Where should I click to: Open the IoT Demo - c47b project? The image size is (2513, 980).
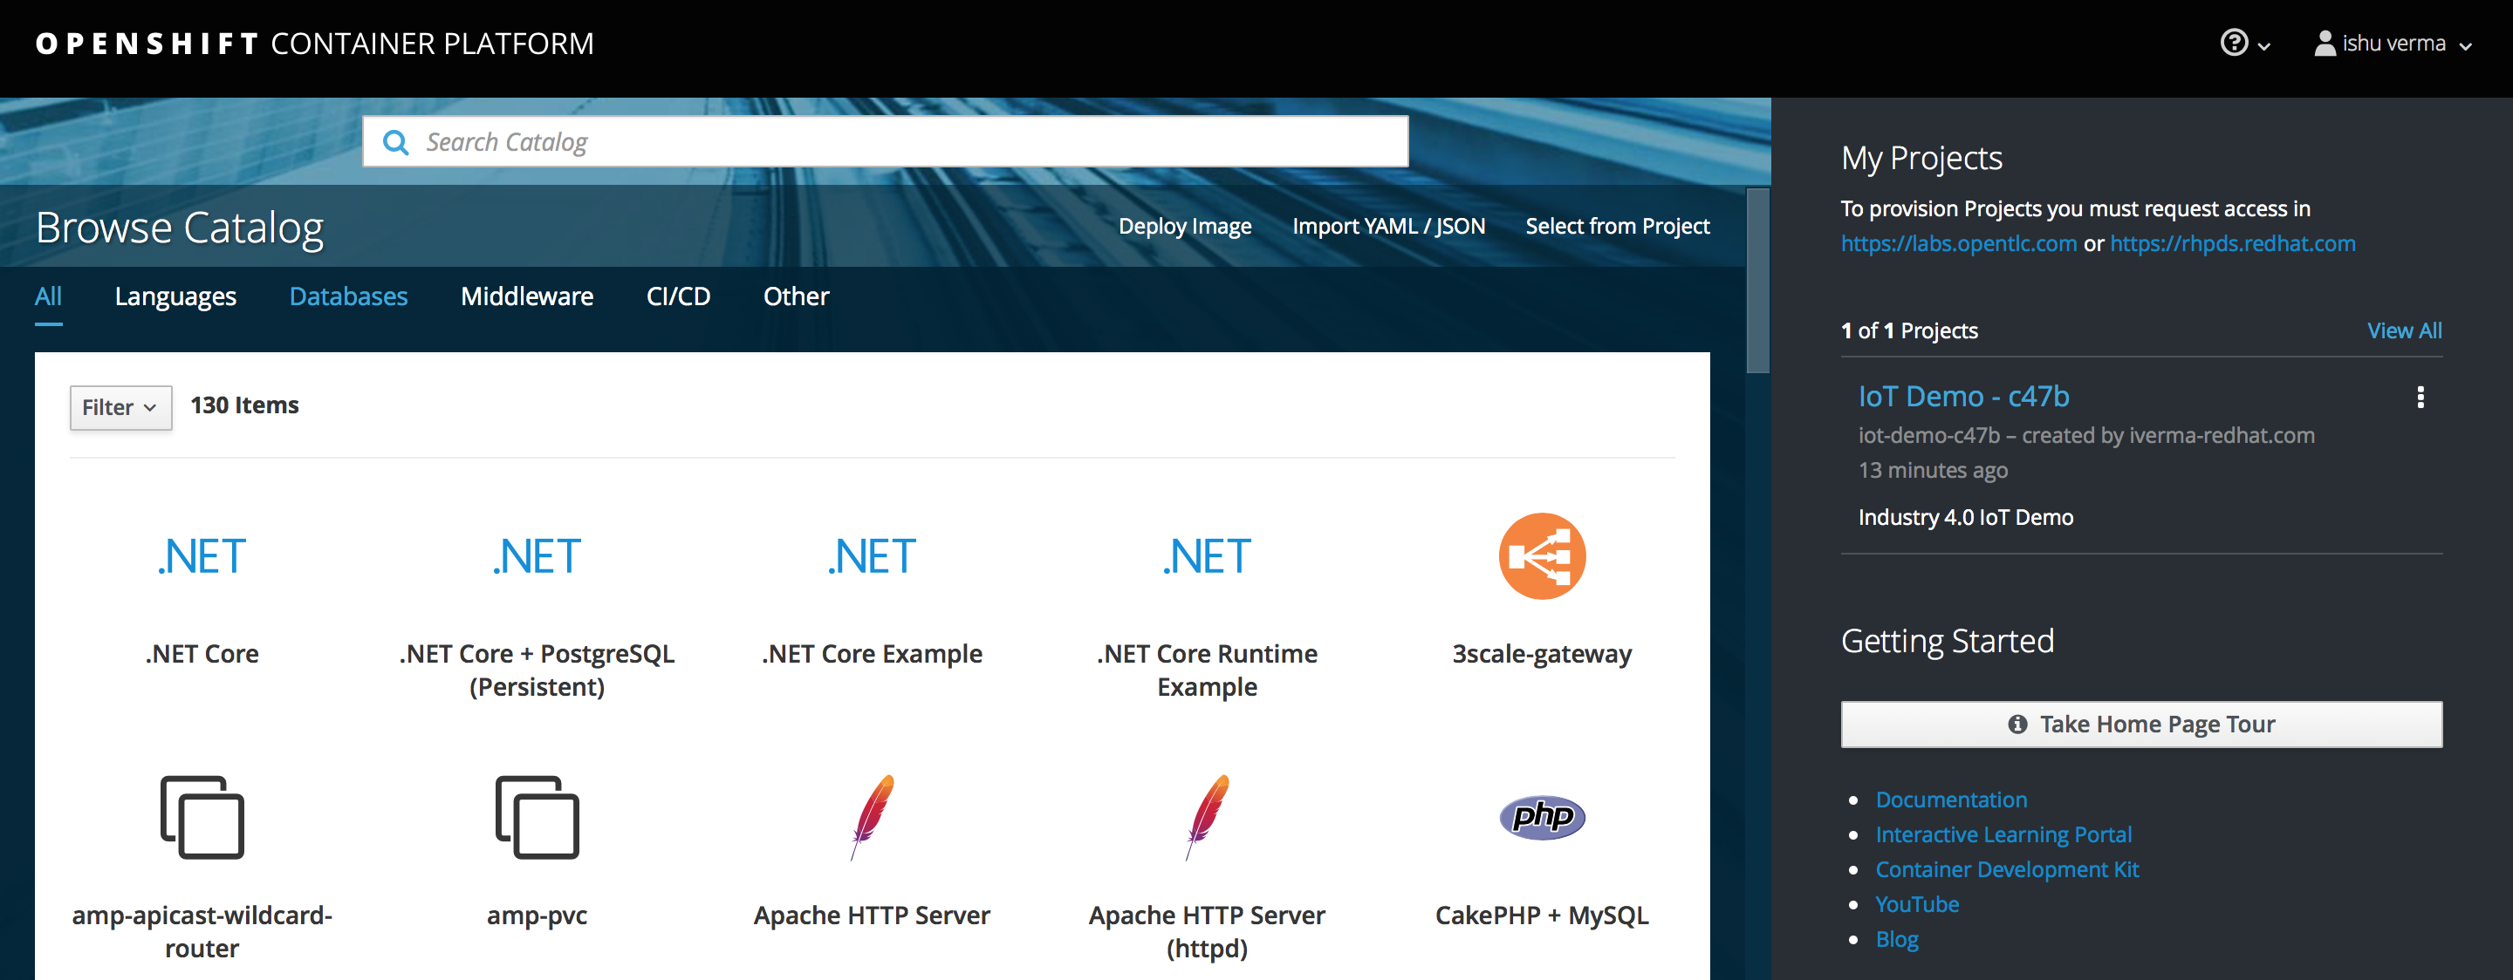1962,397
